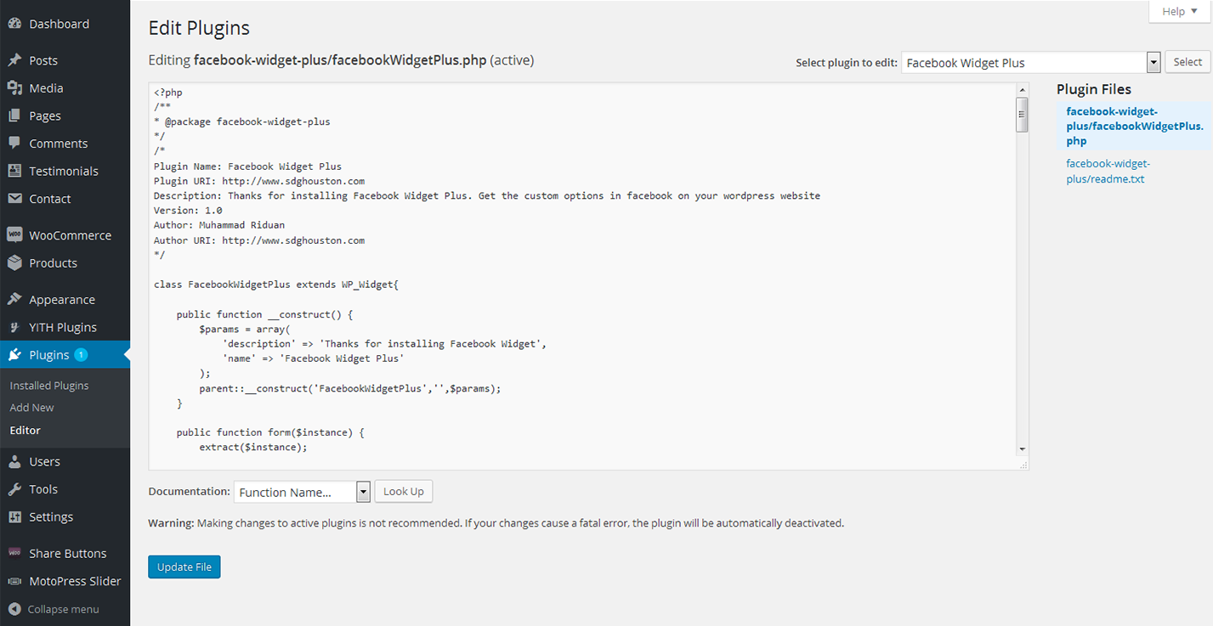The image size is (1213, 626).
Task: Click the WooCommerce sidebar icon
Action: pyautogui.click(x=14, y=235)
